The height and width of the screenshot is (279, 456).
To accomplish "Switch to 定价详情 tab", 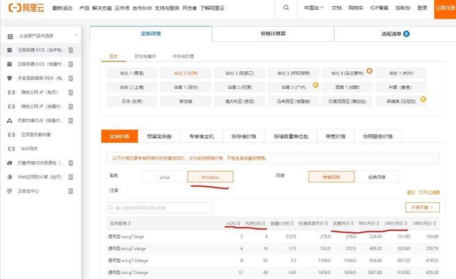I will coord(151,33).
